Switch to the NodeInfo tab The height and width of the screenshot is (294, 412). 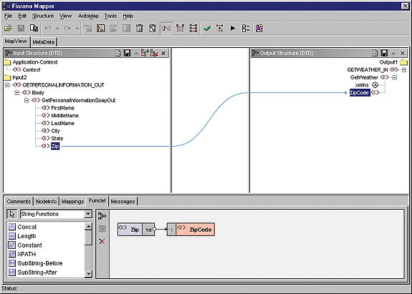pos(46,202)
